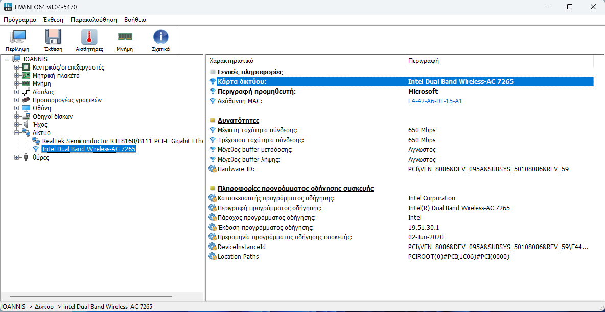This screenshot has width=605, height=312.
Task: Expand the θύρες tree node
Action: point(16,157)
